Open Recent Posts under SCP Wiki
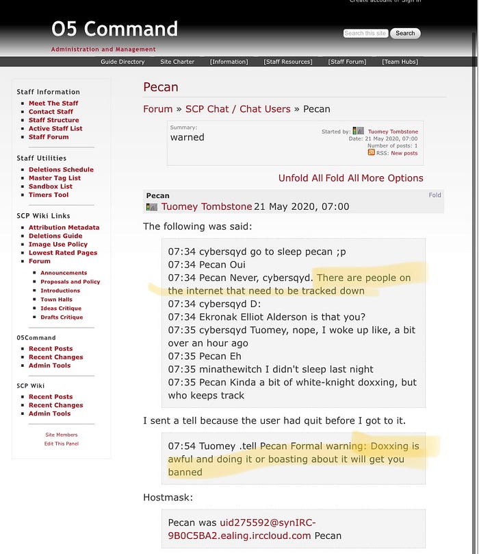479x554 pixels. point(51,397)
